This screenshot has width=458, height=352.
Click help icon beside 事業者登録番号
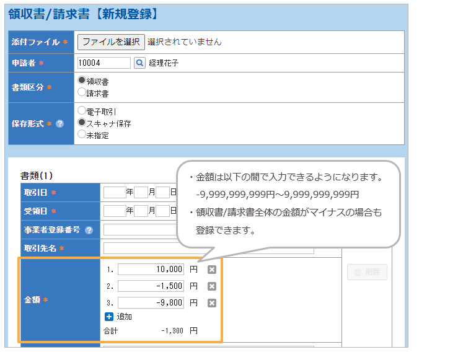pos(89,230)
